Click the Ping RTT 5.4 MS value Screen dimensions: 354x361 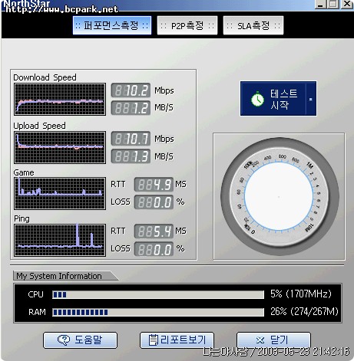154,231
